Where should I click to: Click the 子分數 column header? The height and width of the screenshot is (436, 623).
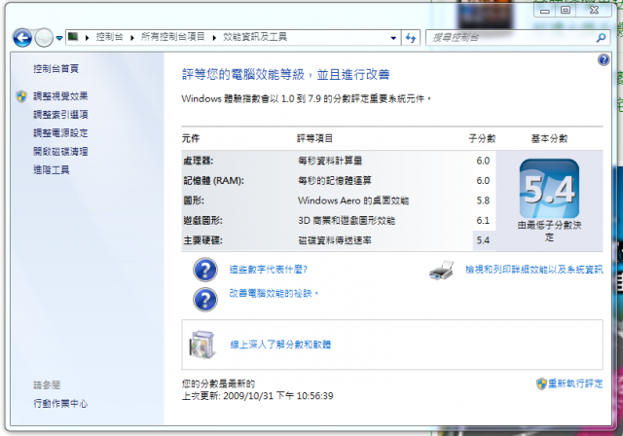tap(482, 138)
